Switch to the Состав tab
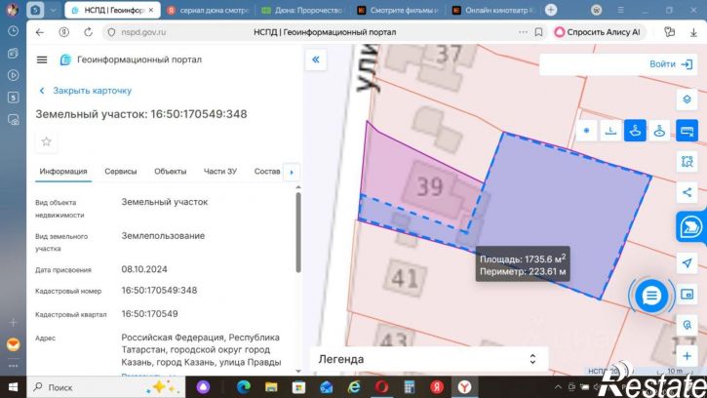Screen dimensions: 707x398 [267, 172]
